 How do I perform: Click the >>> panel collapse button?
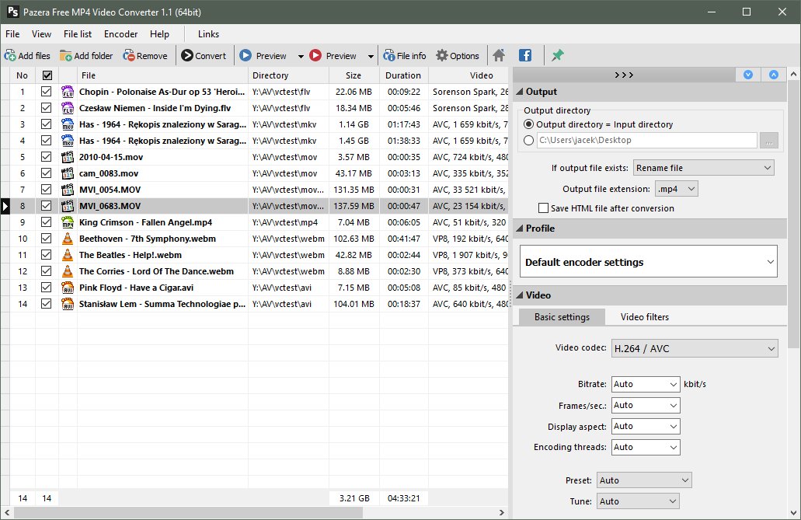[x=624, y=75]
